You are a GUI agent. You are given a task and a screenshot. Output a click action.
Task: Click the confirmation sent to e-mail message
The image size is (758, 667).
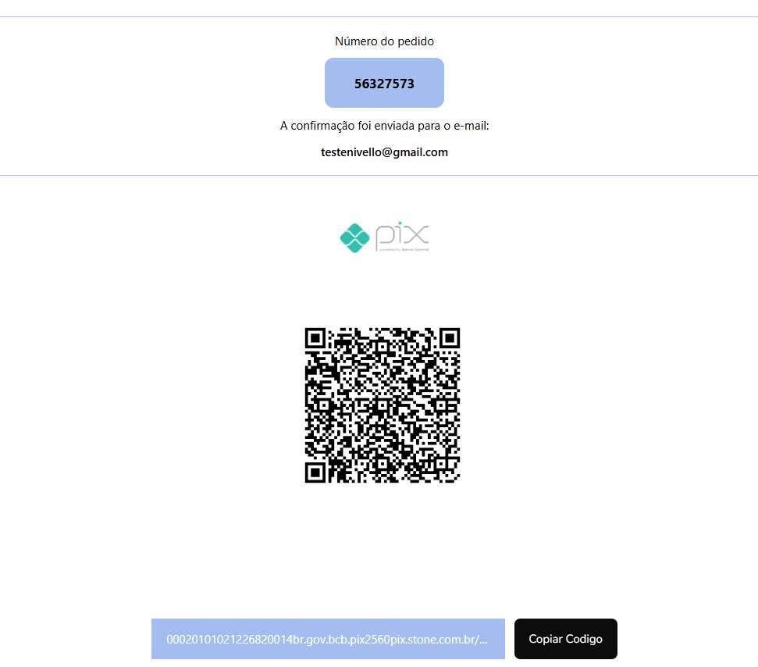point(384,126)
